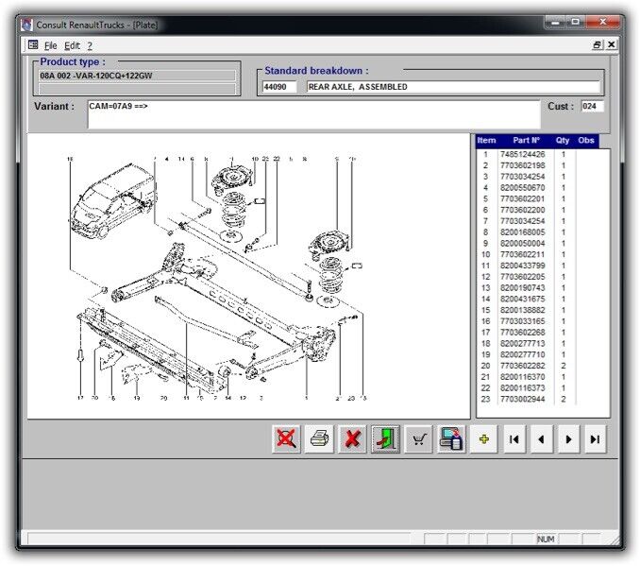The width and height of the screenshot is (640, 566).
Task: Print the rear axle plate
Action: pyautogui.click(x=320, y=439)
